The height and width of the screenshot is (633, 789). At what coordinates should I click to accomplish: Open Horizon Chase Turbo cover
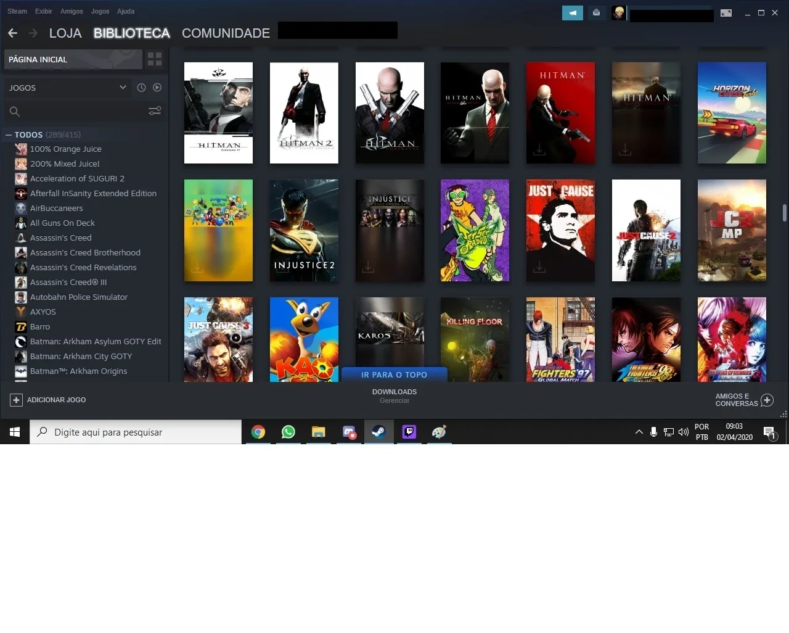(732, 113)
